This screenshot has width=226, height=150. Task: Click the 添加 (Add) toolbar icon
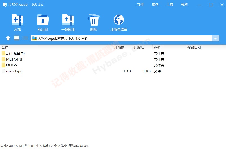tap(17, 20)
